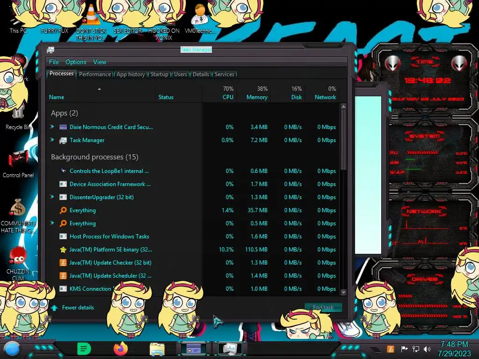Expand the second Everything process row
Screen dimensions: 479x359
point(52,223)
